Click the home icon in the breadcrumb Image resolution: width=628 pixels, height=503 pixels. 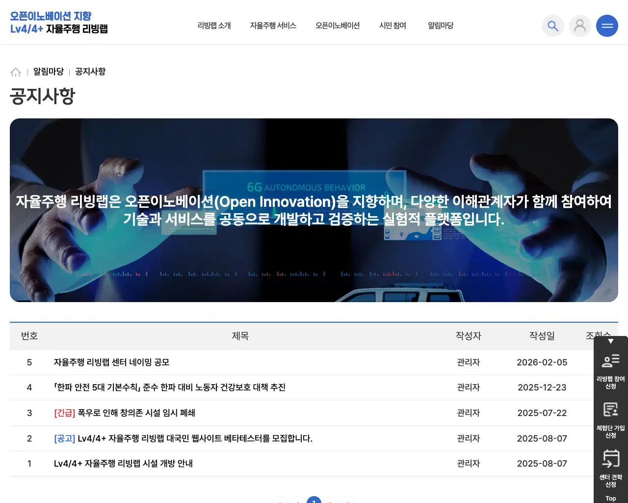coord(16,72)
